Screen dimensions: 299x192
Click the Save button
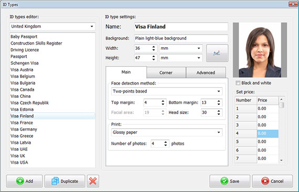coord(230,181)
